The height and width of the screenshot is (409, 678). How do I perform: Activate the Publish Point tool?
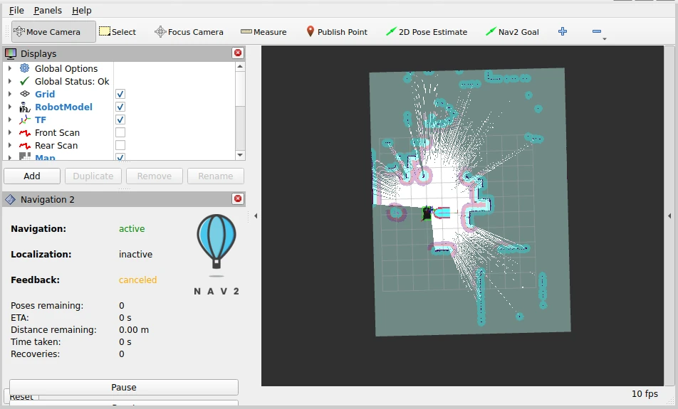336,31
